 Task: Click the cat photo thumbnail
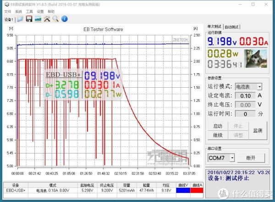point(256,58)
